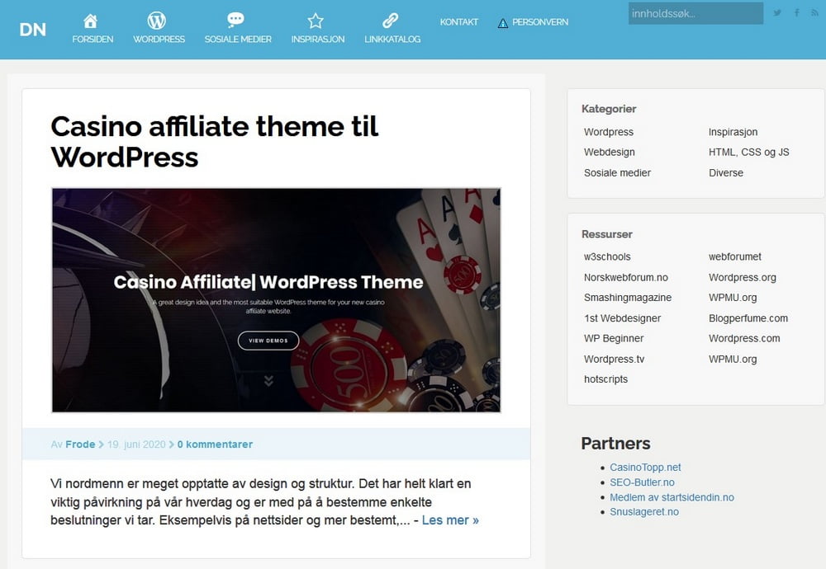826x569 pixels.
Task: Open the HTML, CSS og JS category
Action: pyautogui.click(x=748, y=152)
